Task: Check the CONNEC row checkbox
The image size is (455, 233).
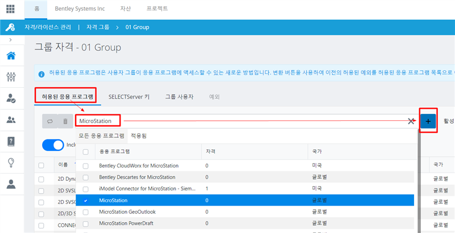Action: pos(41,226)
